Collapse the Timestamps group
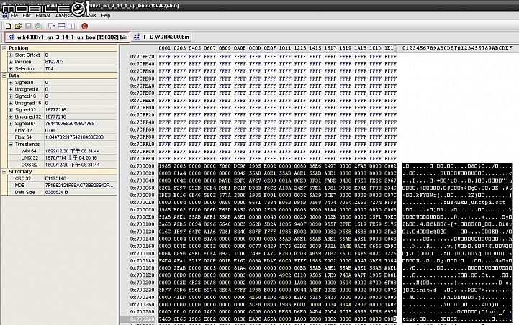The height and width of the screenshot is (325, 519). pyautogui.click(x=11, y=144)
